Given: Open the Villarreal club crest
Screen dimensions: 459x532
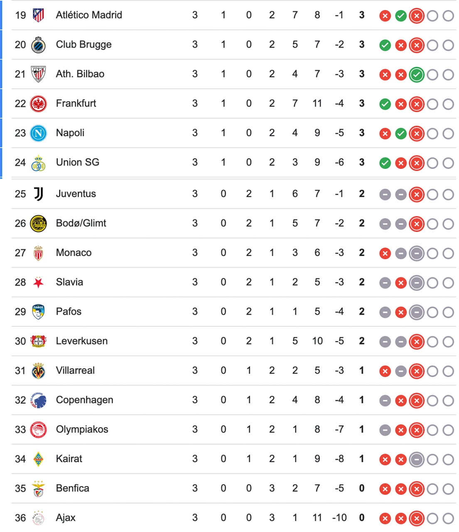Looking at the screenshot, I should (38, 371).
